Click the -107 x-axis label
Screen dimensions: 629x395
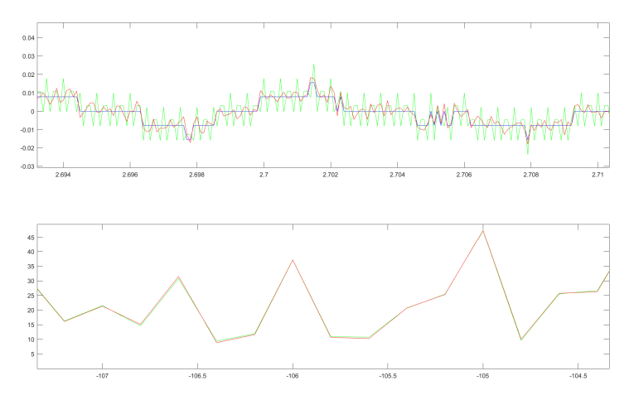pos(102,376)
